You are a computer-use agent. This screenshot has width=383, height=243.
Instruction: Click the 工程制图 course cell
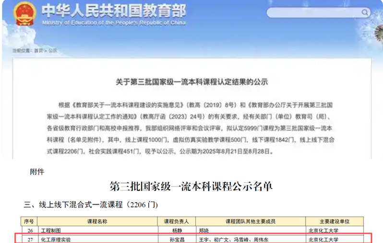[x=50, y=230]
